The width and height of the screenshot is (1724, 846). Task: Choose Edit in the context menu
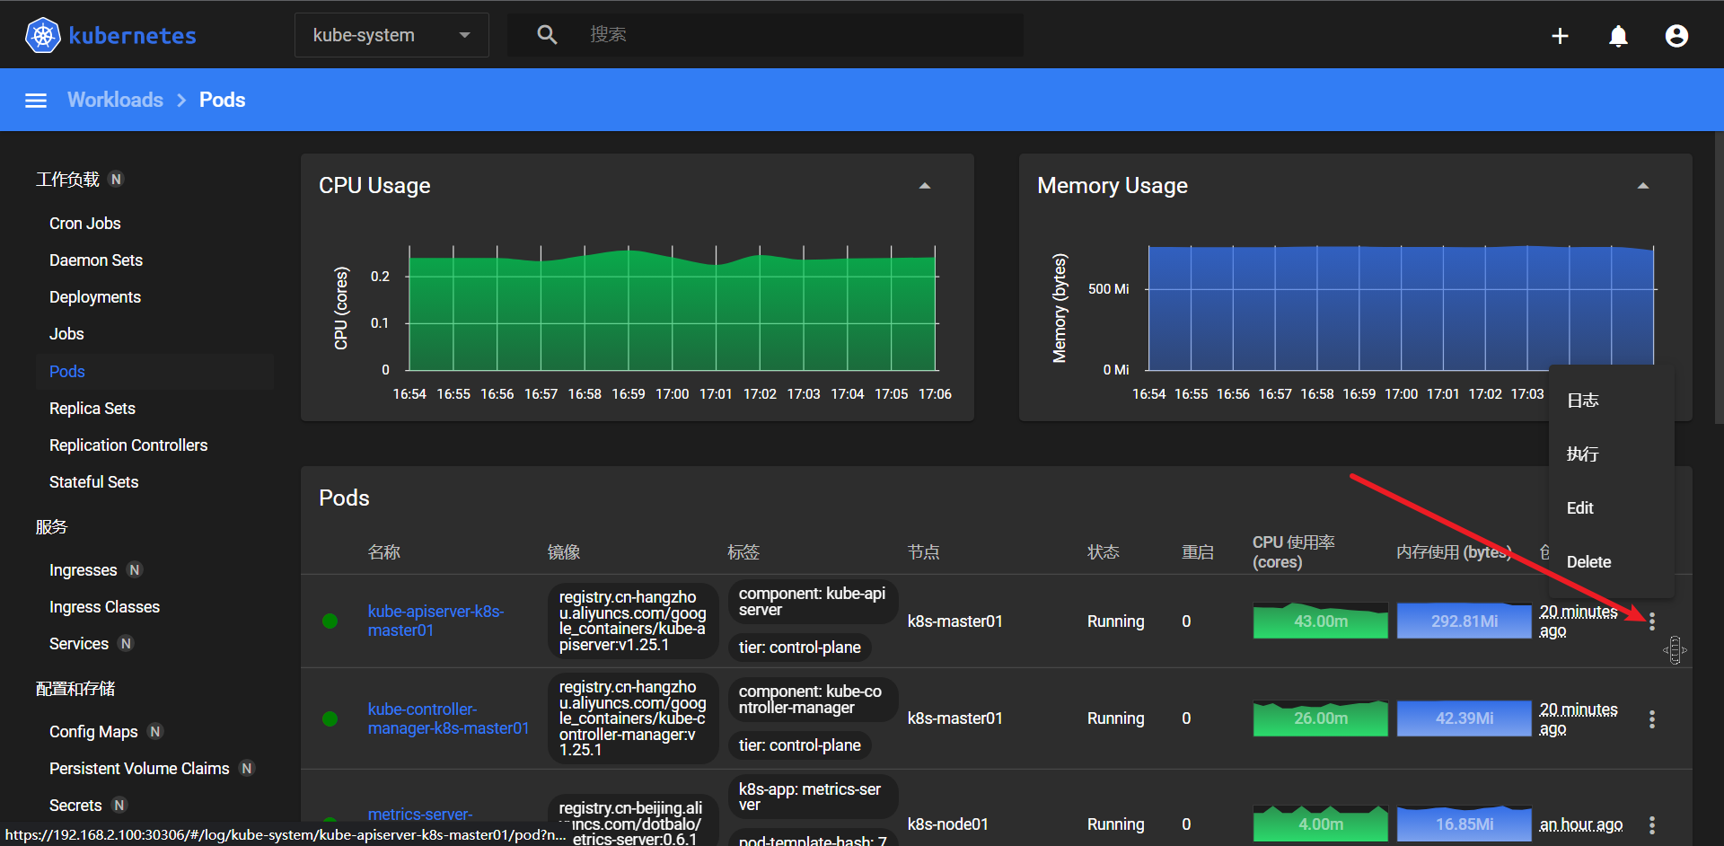(x=1612, y=508)
